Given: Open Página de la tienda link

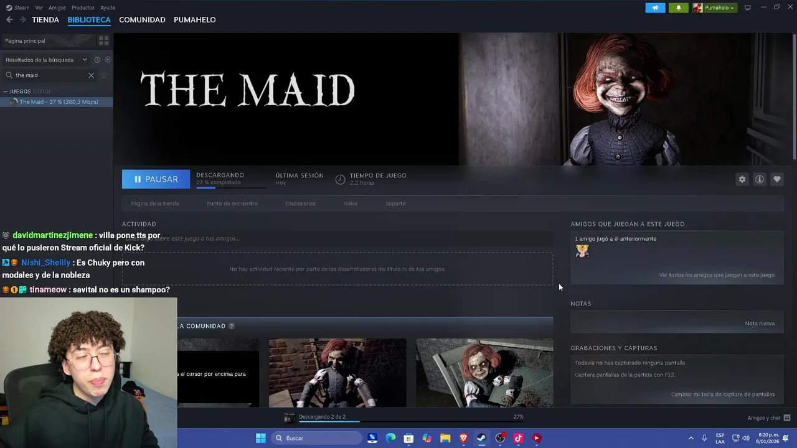Looking at the screenshot, I should pos(155,203).
